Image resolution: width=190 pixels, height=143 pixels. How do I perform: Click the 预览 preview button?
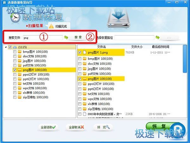(x=103, y=127)
